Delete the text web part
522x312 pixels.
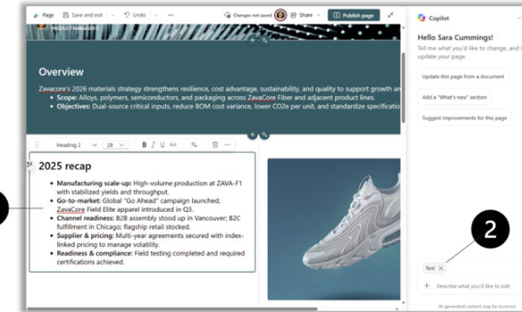click(215, 145)
